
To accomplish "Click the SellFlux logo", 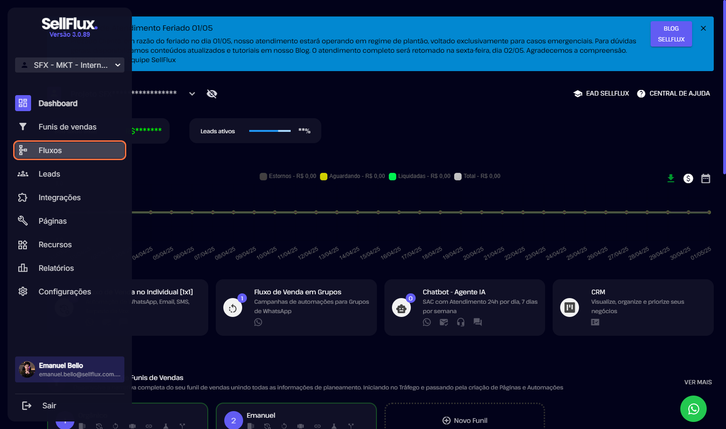I will point(69,24).
